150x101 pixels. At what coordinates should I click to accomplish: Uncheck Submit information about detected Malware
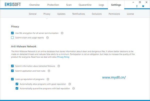coord(12,66)
